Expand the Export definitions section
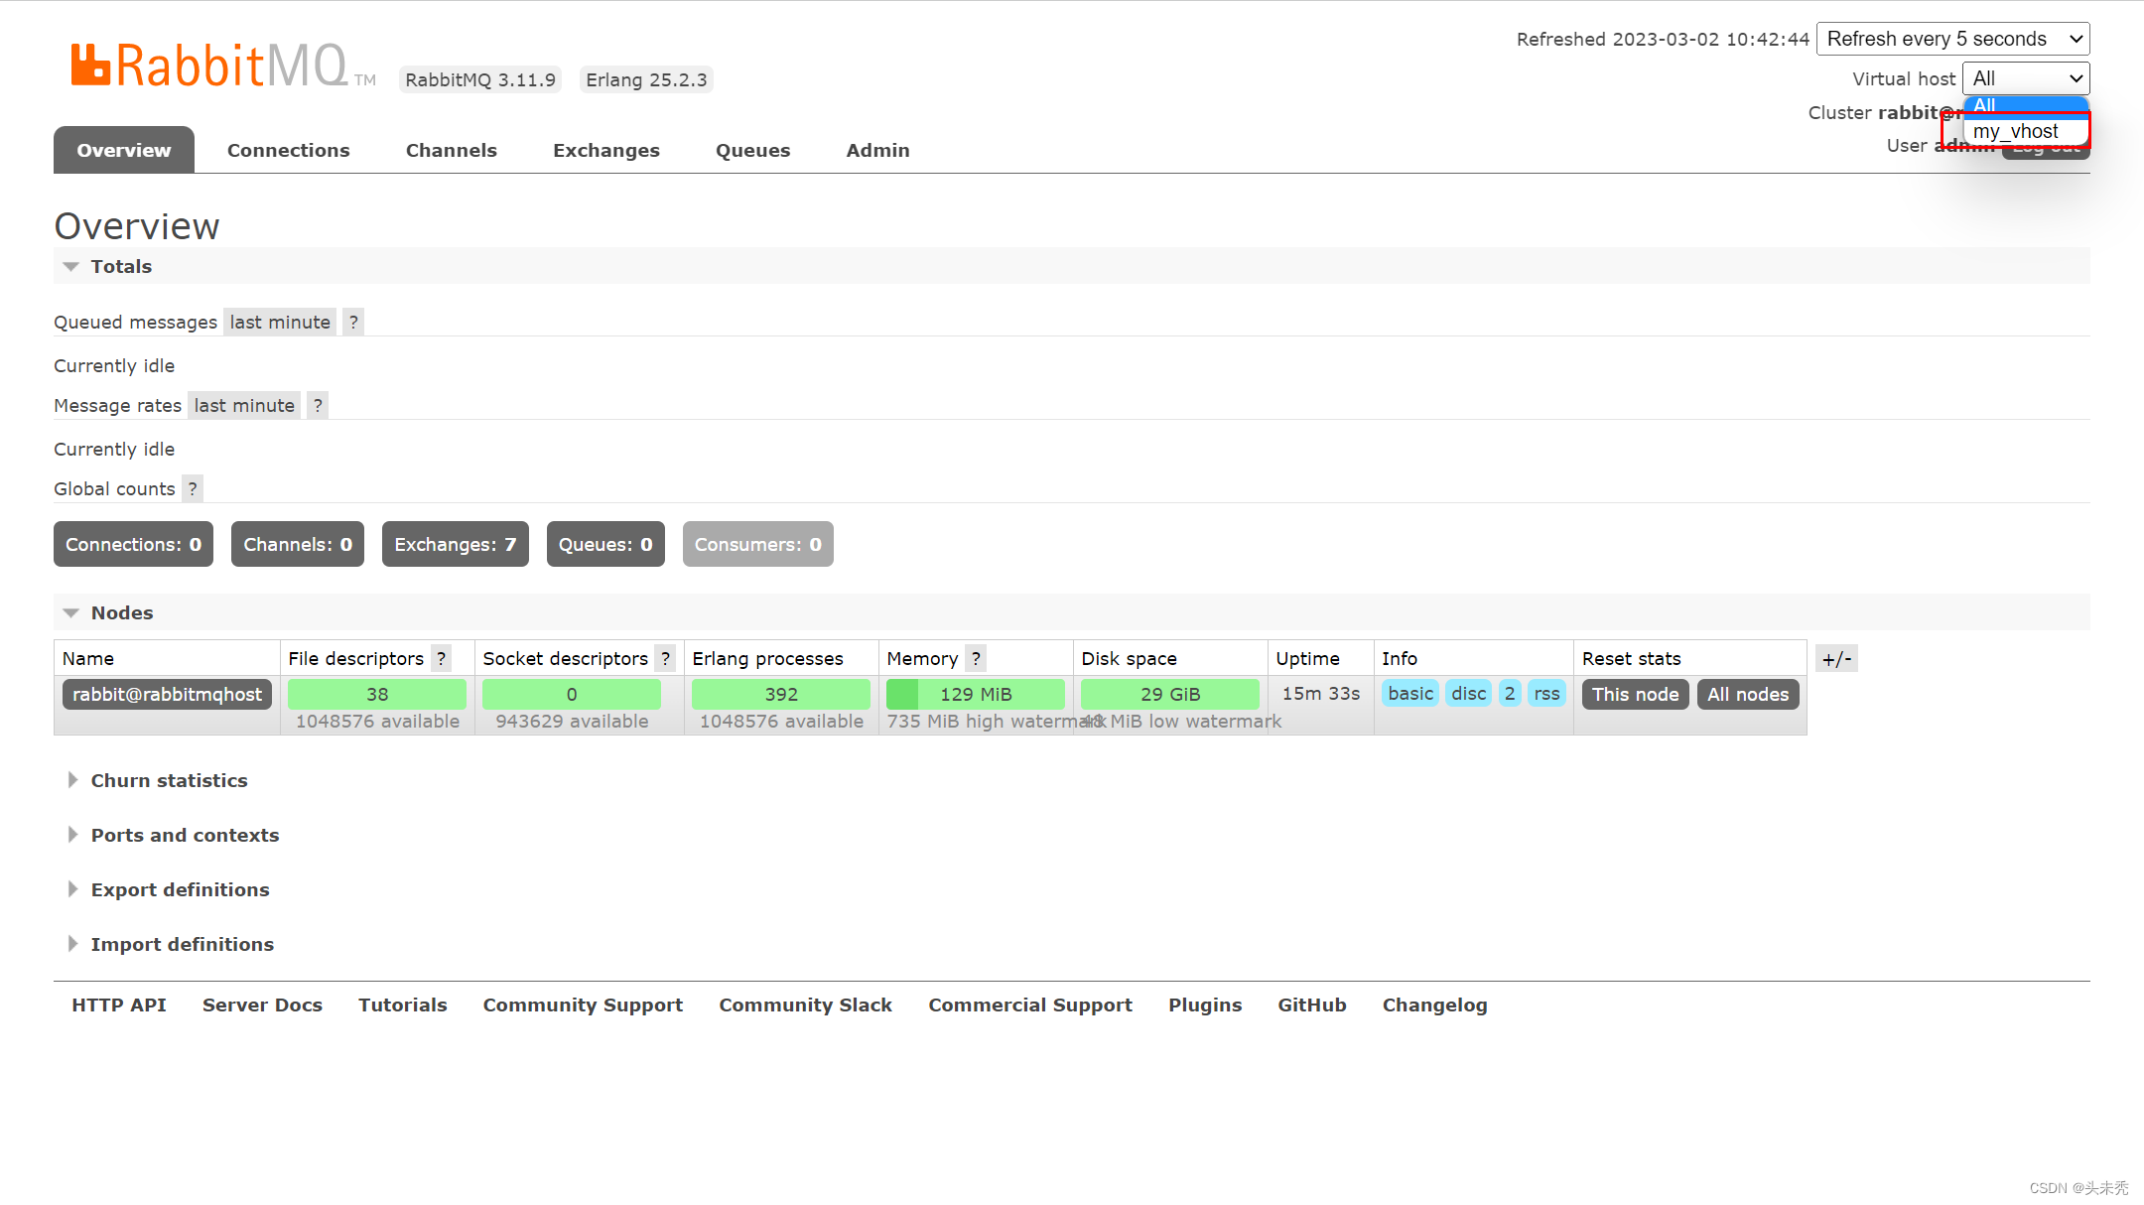This screenshot has height=1205, width=2144. pyautogui.click(x=180, y=889)
